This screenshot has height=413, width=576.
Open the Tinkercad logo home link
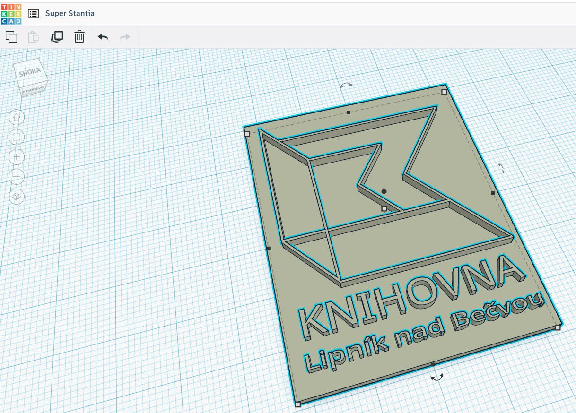point(11,13)
